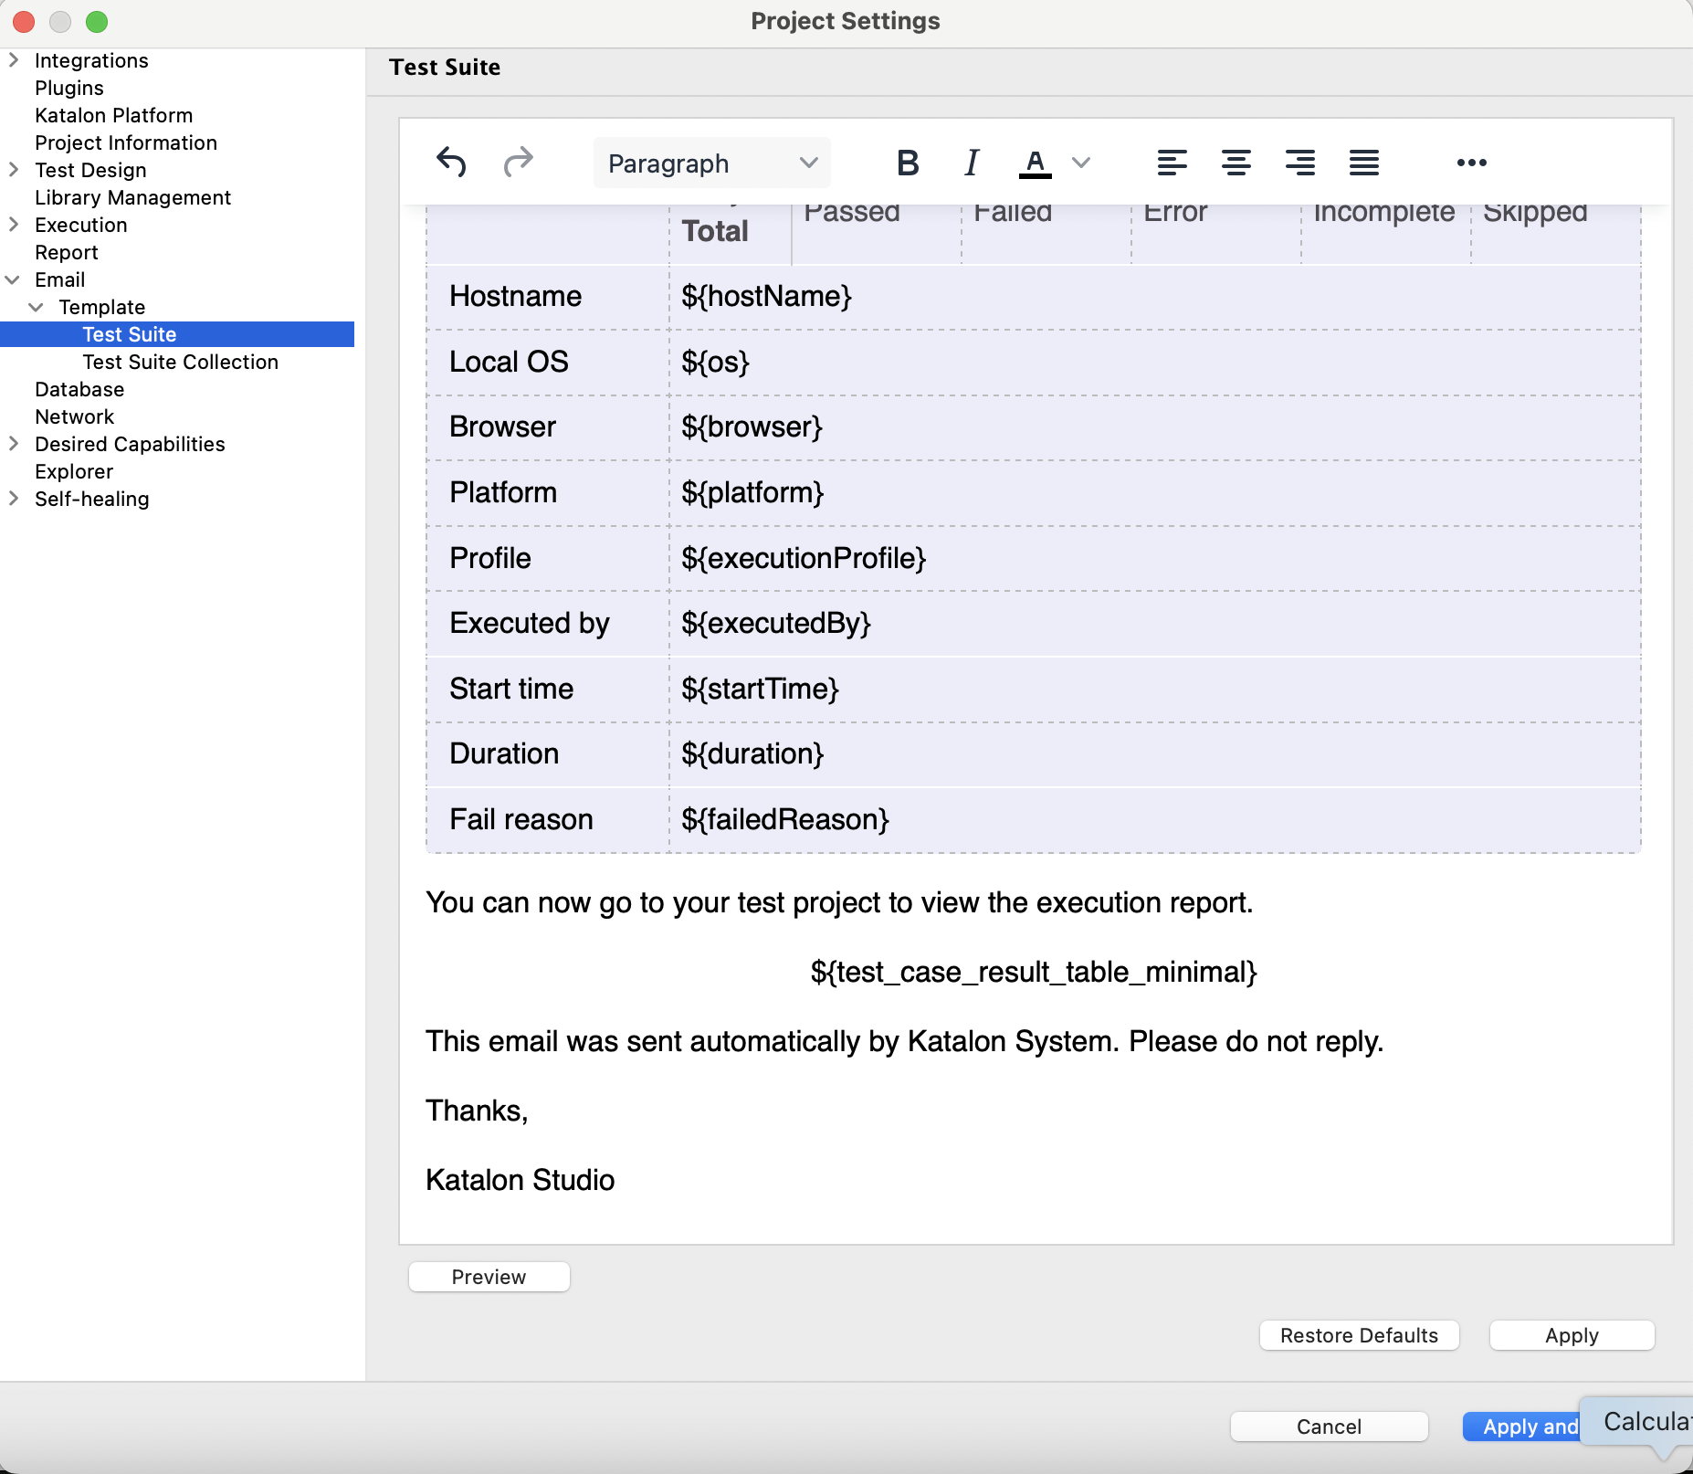Justify text

tap(1364, 163)
